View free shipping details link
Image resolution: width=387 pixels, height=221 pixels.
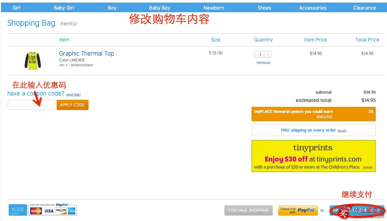[342, 131]
